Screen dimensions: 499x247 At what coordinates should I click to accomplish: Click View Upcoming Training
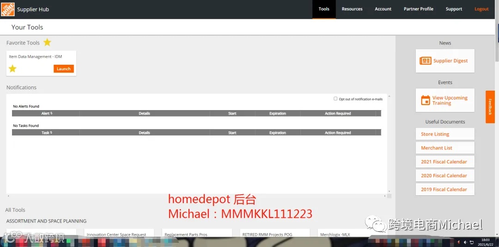pos(445,100)
